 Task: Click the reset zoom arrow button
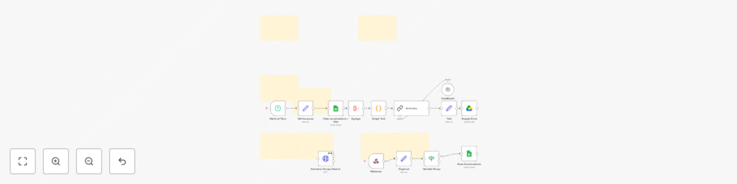[122, 161]
